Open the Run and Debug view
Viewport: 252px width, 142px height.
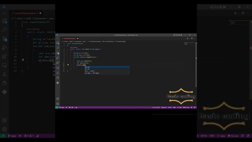click(58, 58)
